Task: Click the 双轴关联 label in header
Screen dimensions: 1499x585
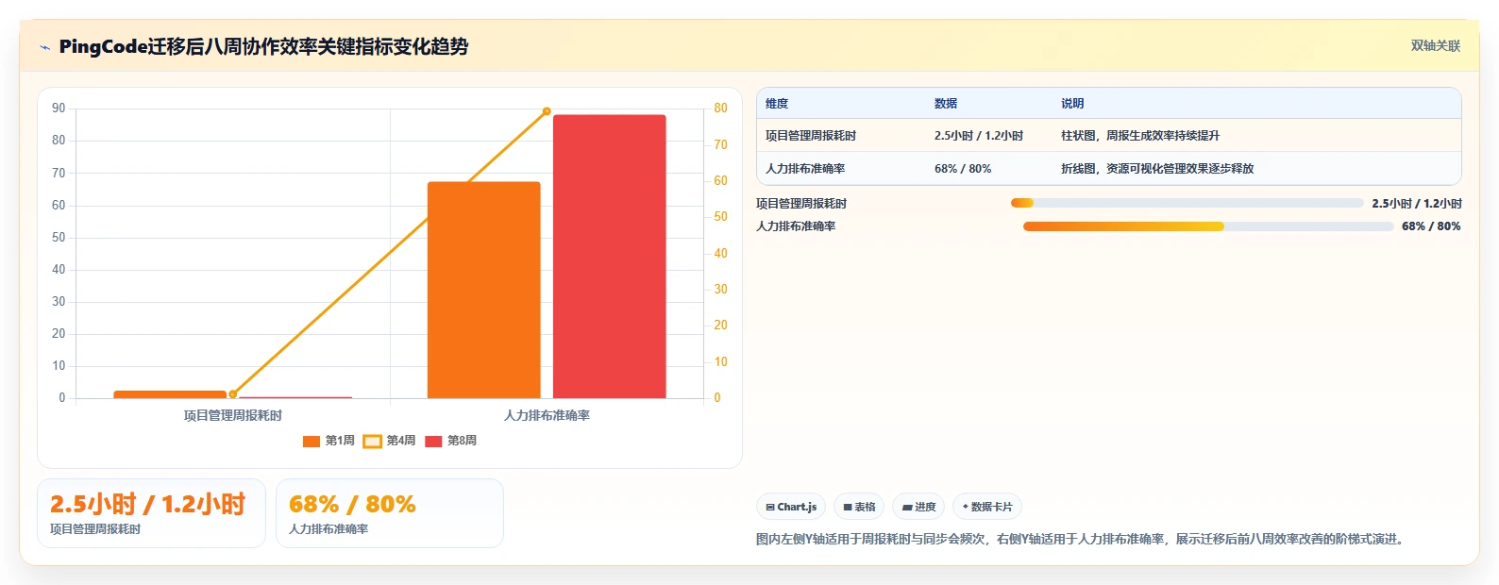Action: click(1436, 46)
